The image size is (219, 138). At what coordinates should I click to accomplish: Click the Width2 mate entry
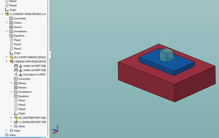31,70
